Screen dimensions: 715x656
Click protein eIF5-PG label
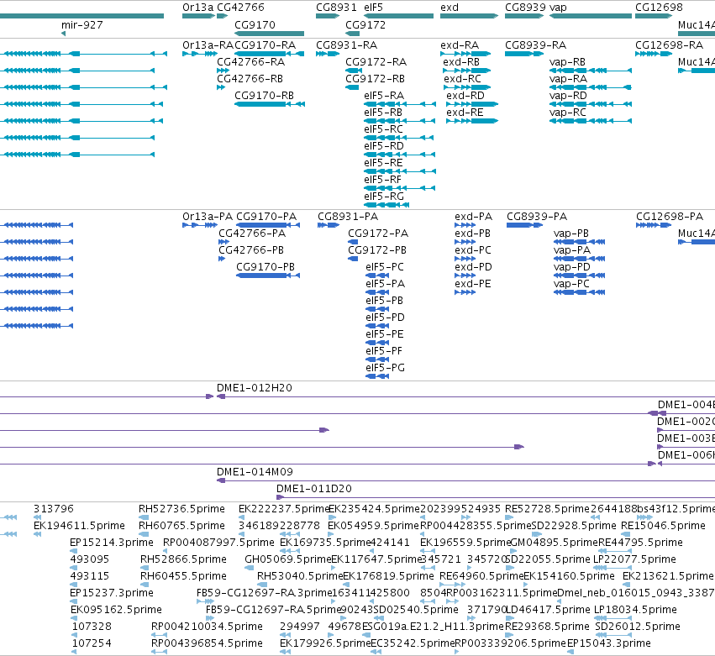pos(386,368)
